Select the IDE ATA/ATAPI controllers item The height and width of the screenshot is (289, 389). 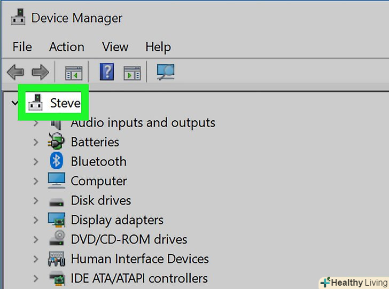tap(139, 278)
